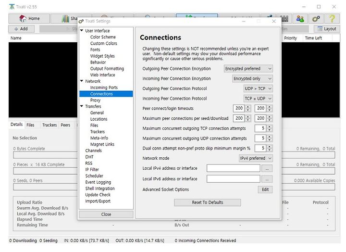Screen dimensions: 346x252
Task: Open DHT settings page
Action: click(x=89, y=157)
